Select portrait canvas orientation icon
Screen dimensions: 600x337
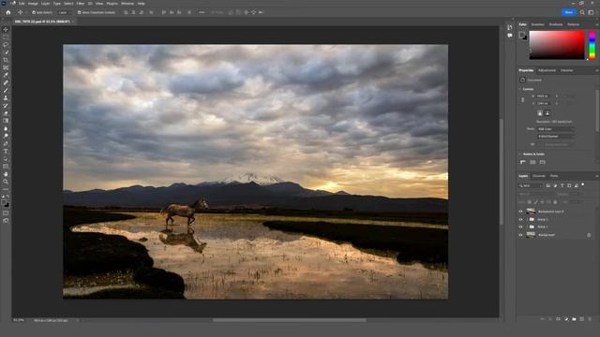tap(540, 113)
